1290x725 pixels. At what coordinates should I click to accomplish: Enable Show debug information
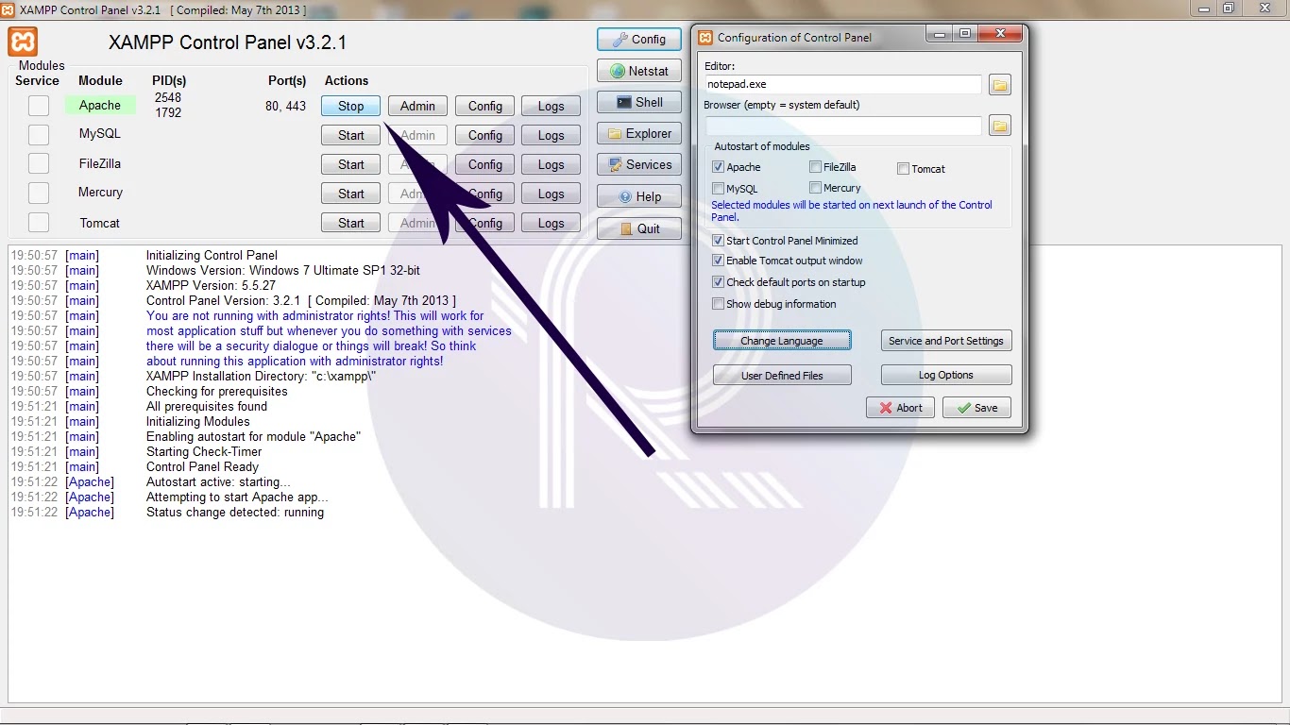tap(719, 304)
